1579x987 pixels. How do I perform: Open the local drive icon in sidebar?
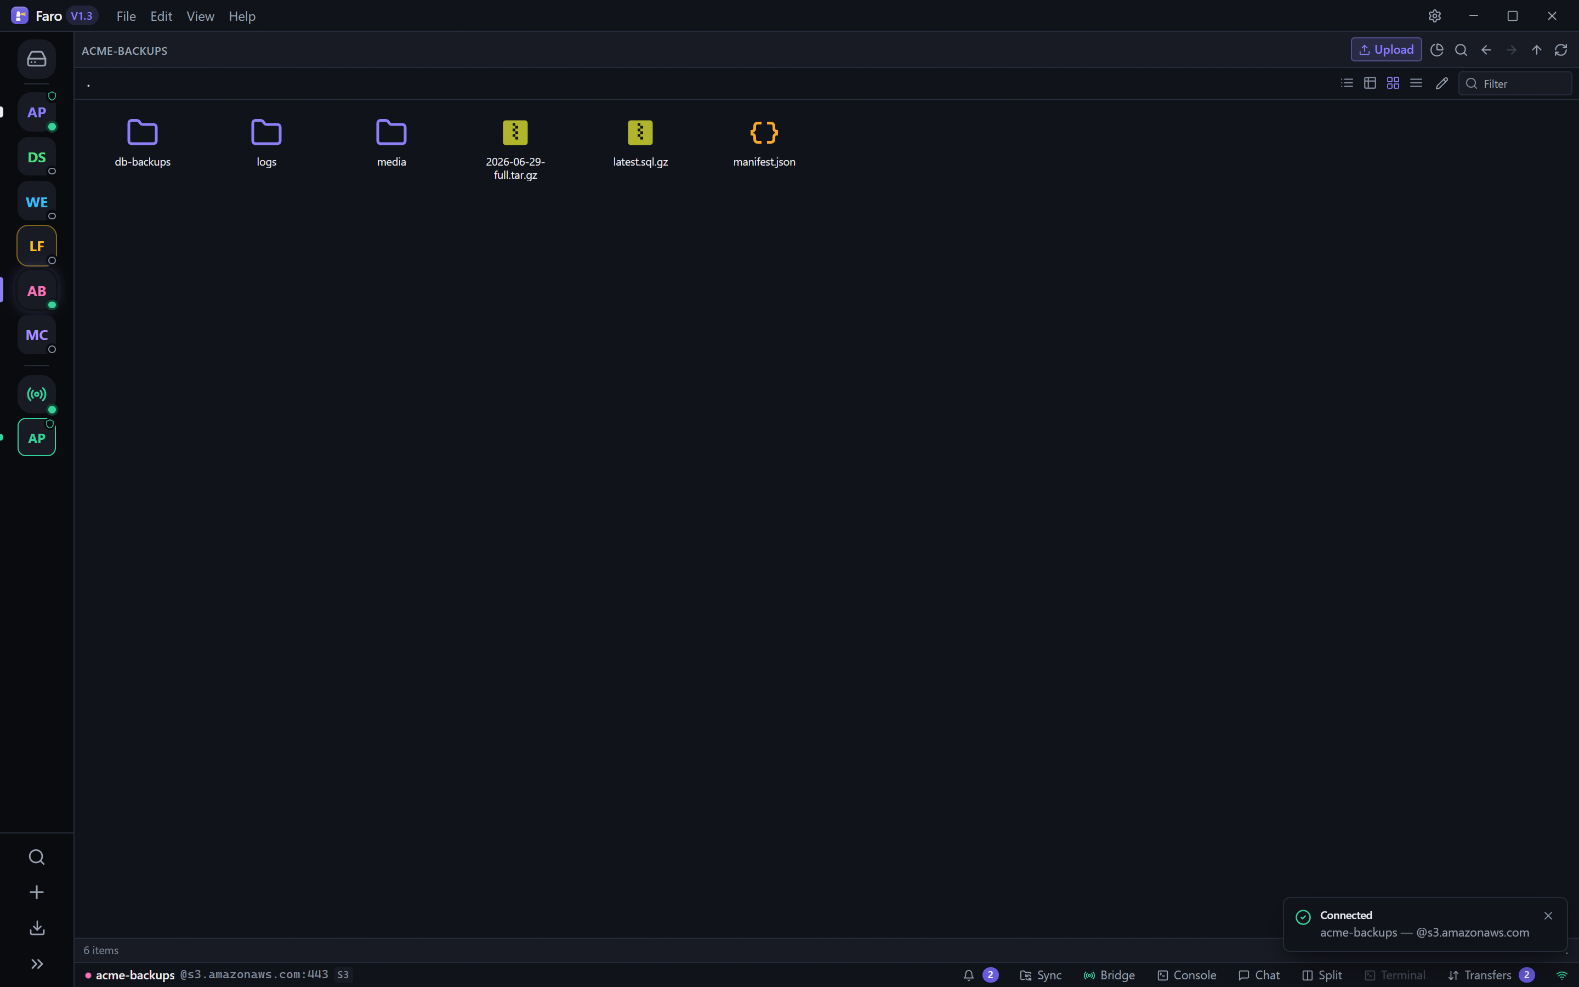(x=37, y=59)
